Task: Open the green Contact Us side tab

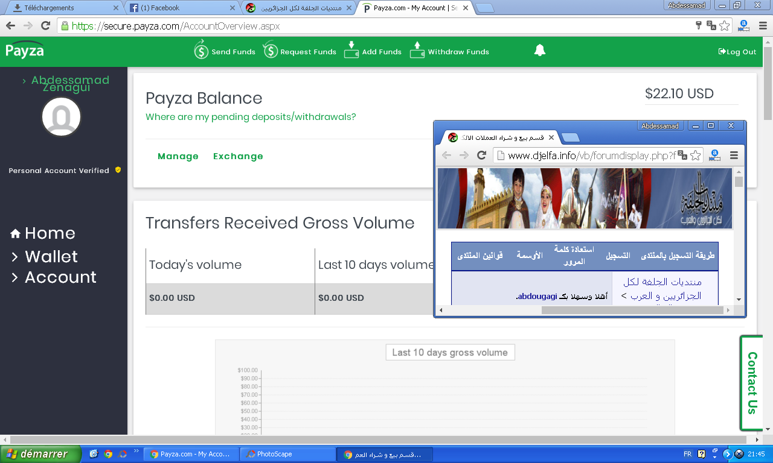Action: click(751, 383)
